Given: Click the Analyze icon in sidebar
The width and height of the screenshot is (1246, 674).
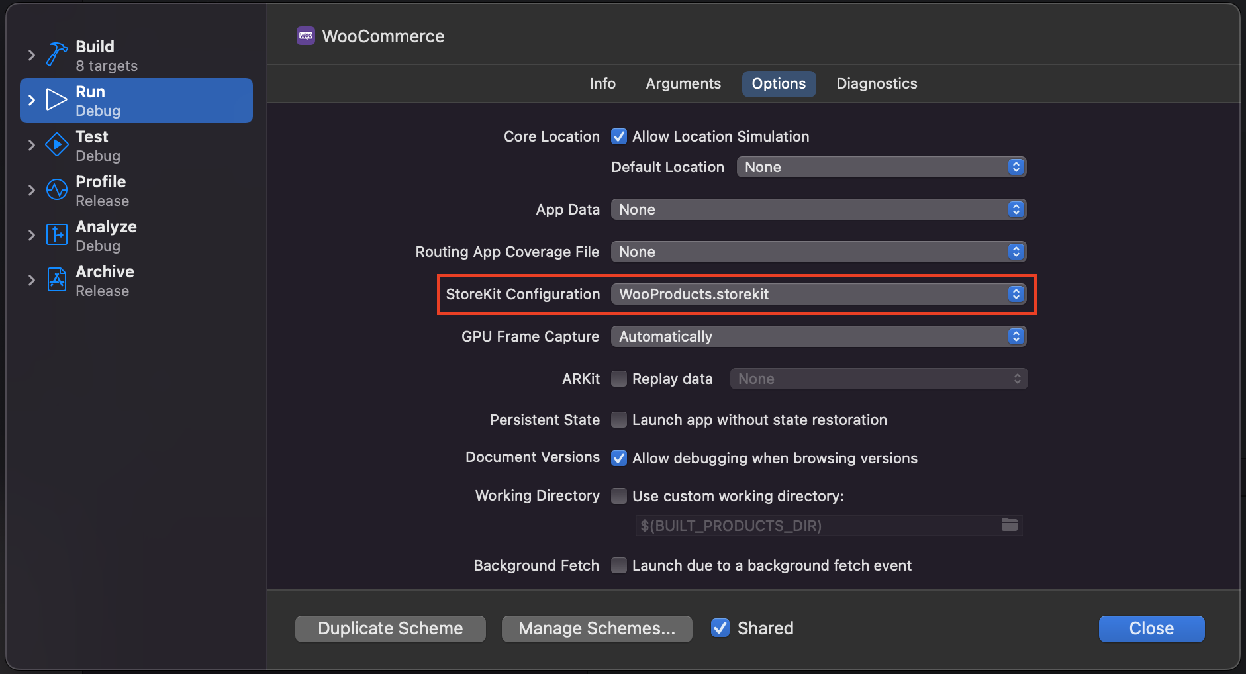Looking at the screenshot, I should [x=57, y=235].
